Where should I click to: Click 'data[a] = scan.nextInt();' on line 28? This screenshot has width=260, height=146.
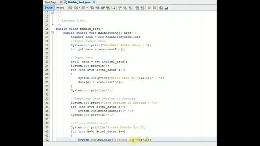point(101,82)
